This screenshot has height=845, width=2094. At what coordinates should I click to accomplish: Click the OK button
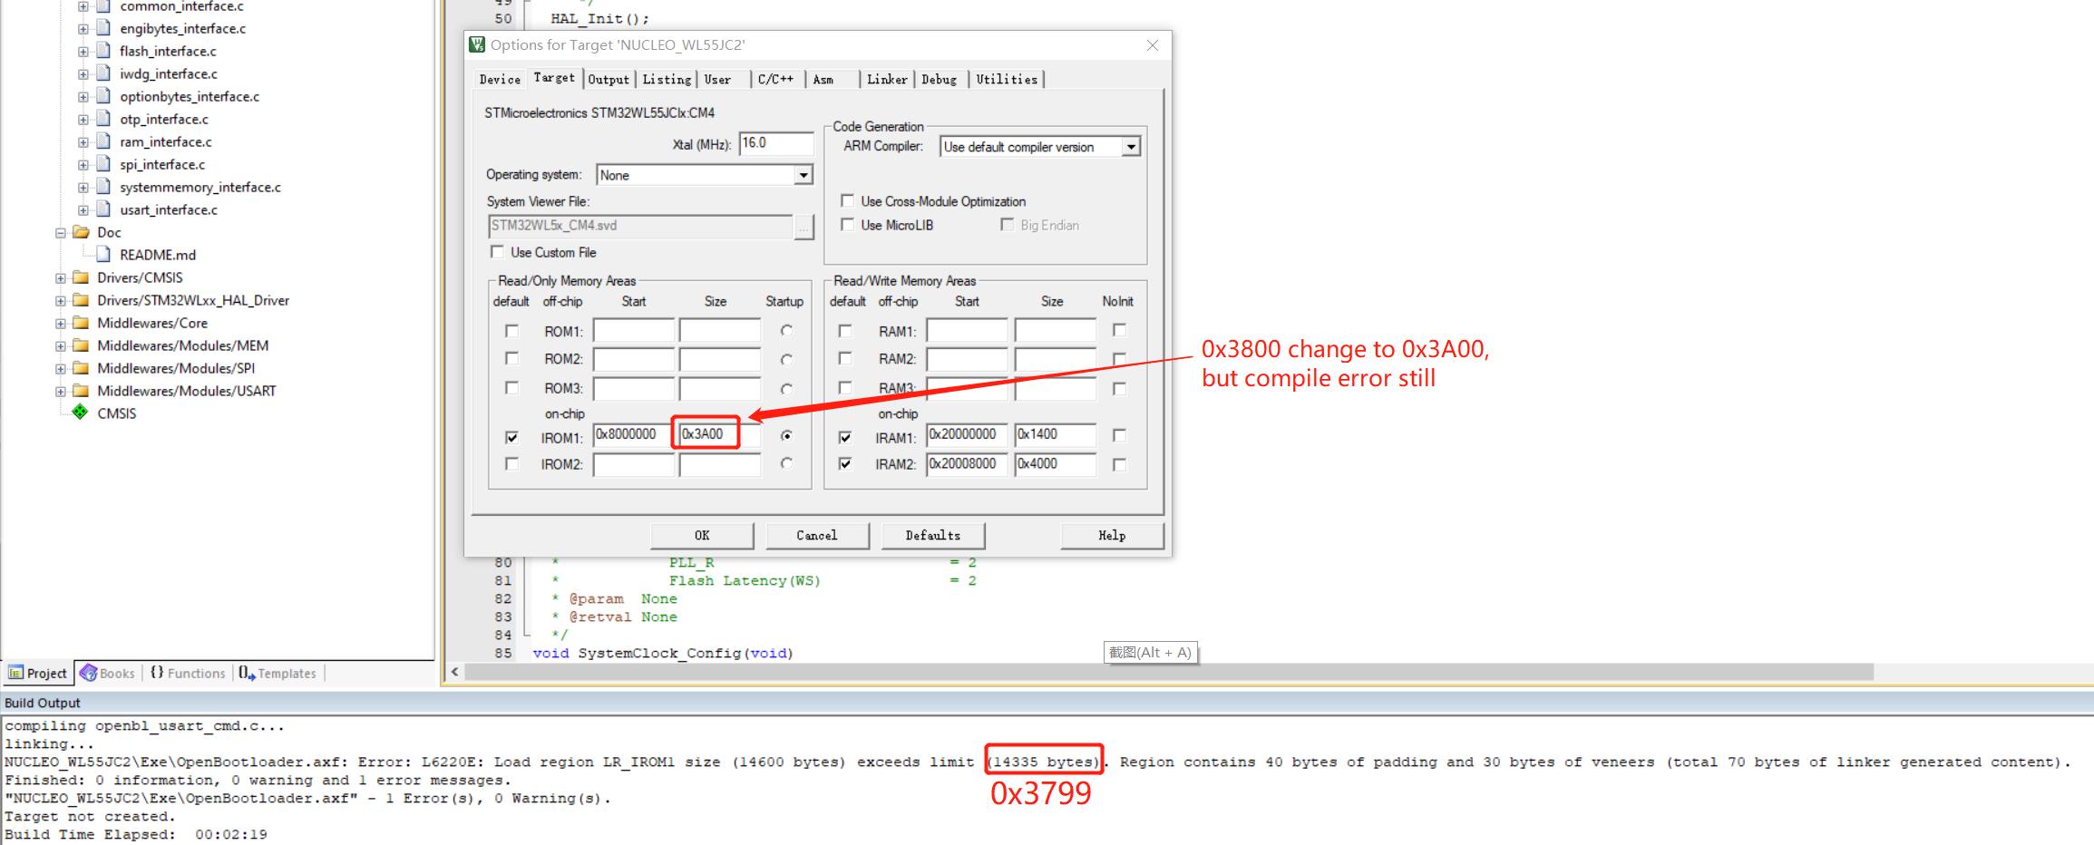point(702,536)
